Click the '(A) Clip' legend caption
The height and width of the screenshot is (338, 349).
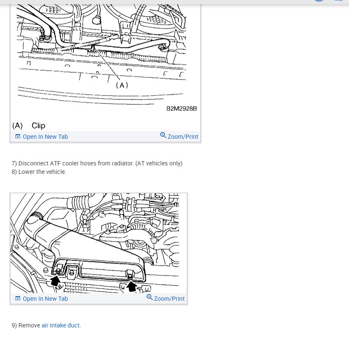coord(29,126)
